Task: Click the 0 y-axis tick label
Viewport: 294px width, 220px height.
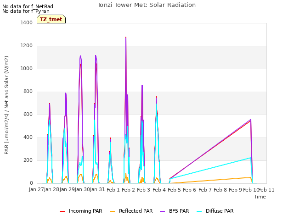Action: point(31,183)
